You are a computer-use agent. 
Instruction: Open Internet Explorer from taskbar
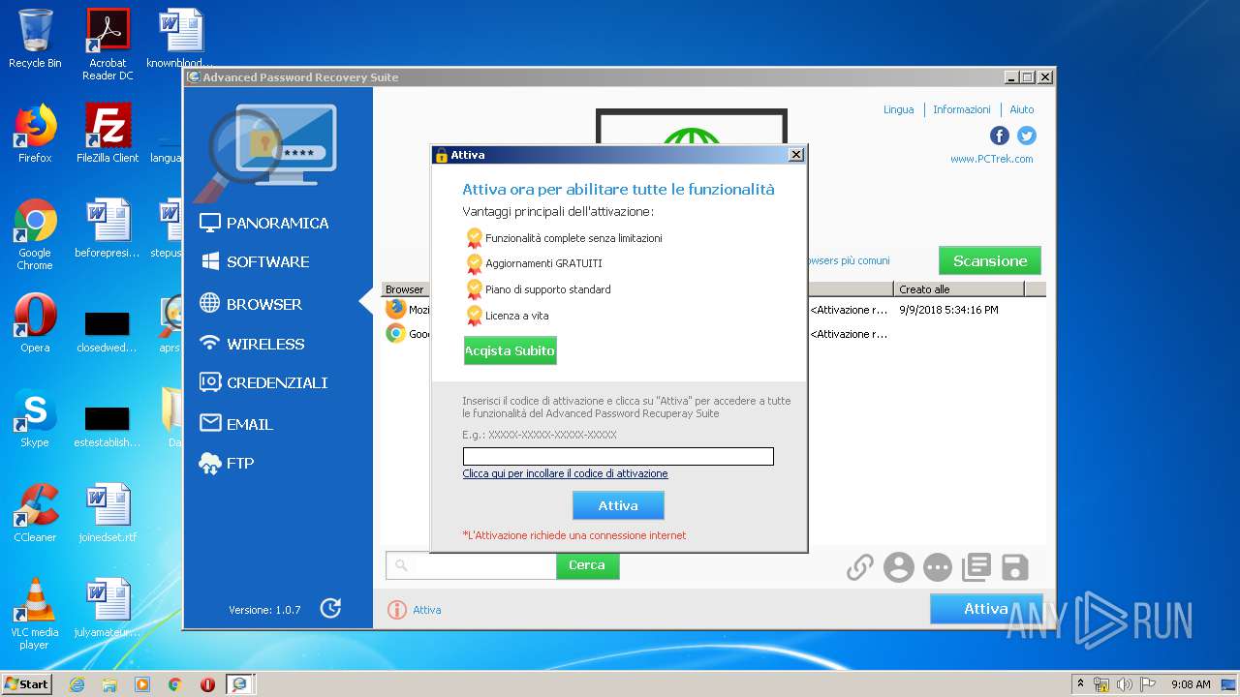[x=77, y=684]
